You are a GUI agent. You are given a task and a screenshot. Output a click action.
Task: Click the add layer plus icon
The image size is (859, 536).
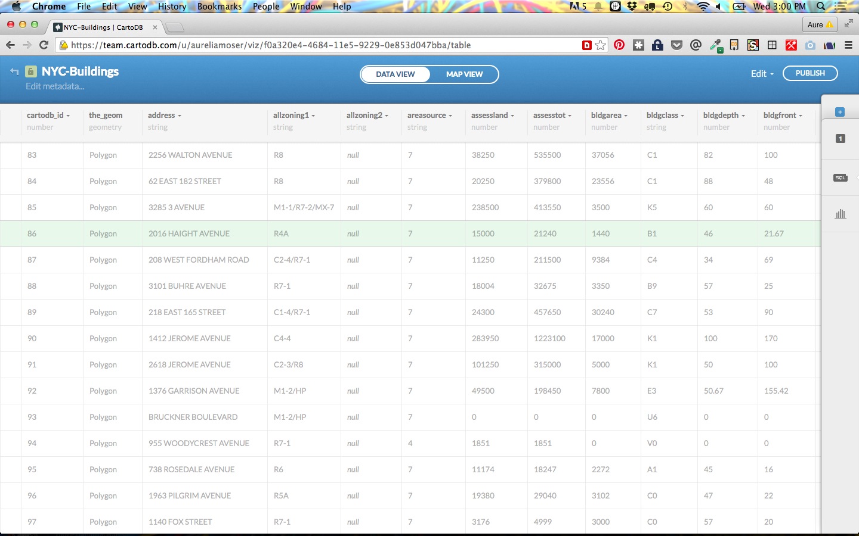840,112
